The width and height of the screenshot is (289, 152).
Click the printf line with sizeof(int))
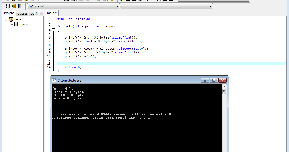101,38
